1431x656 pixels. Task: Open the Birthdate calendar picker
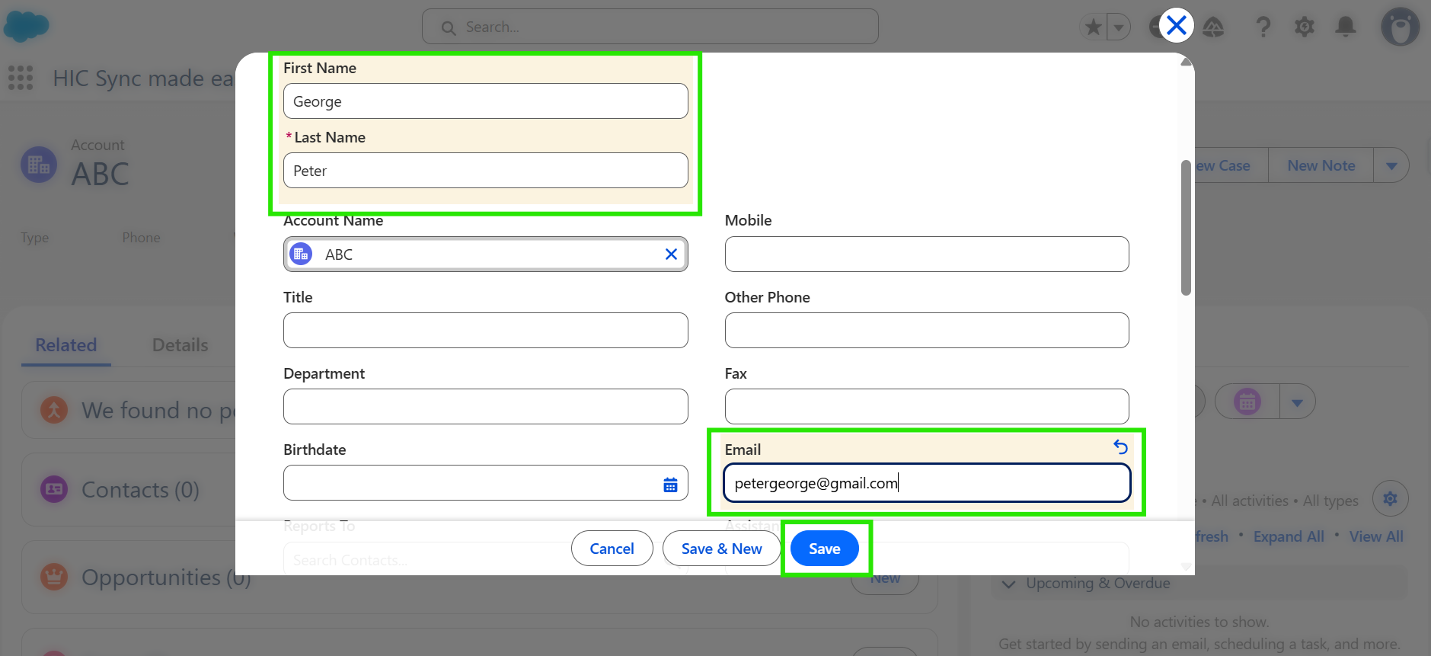[670, 485]
